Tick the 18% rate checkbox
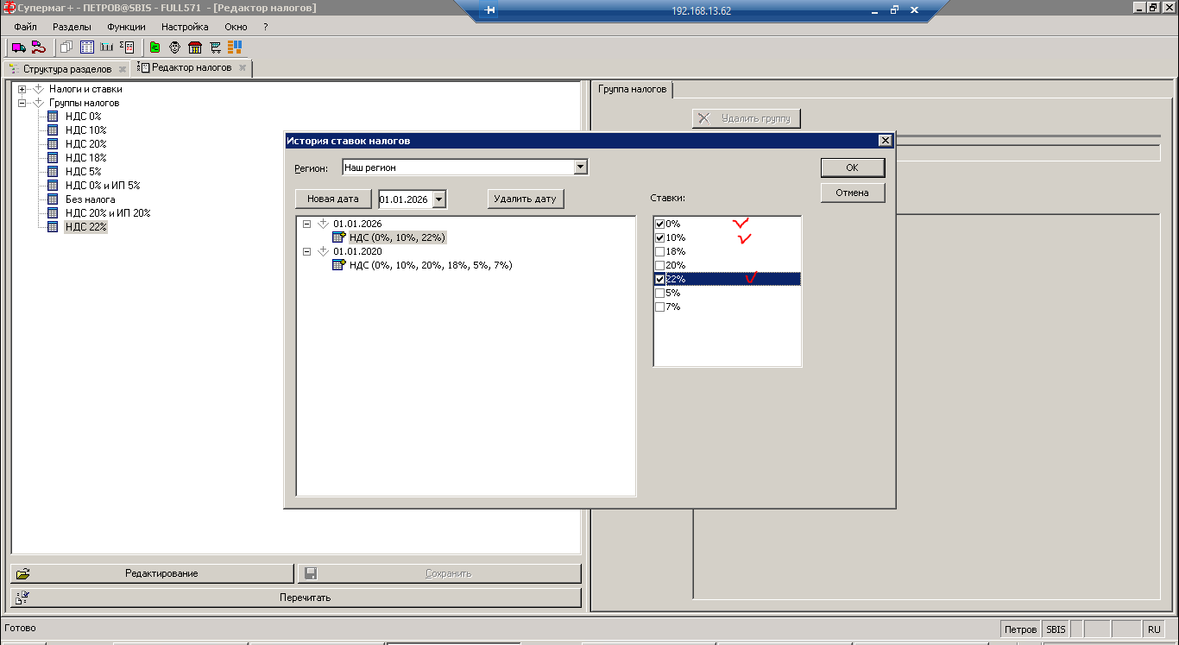1179x645 pixels. tap(660, 251)
